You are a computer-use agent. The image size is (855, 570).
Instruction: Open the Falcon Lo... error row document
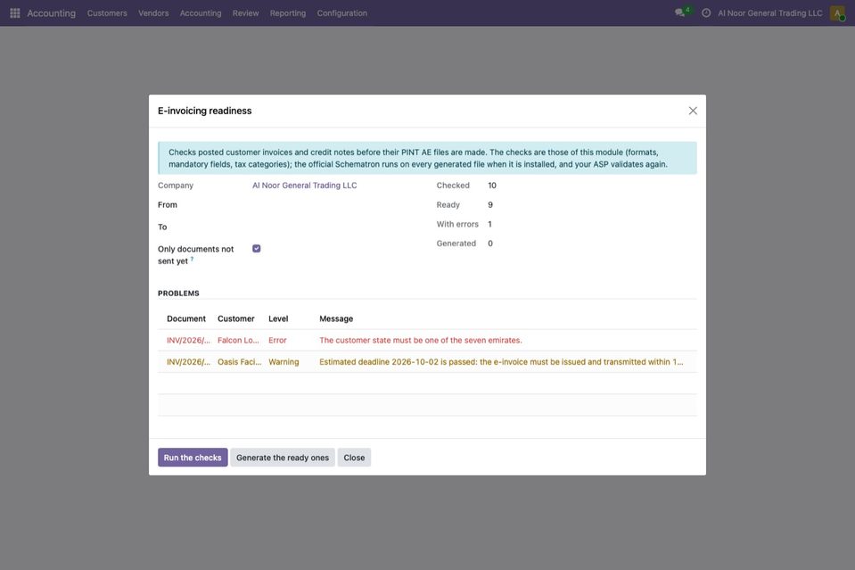click(188, 341)
